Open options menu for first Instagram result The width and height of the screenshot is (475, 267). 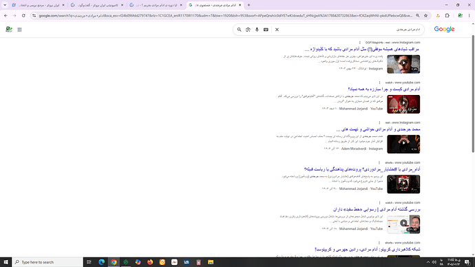pos(360,43)
